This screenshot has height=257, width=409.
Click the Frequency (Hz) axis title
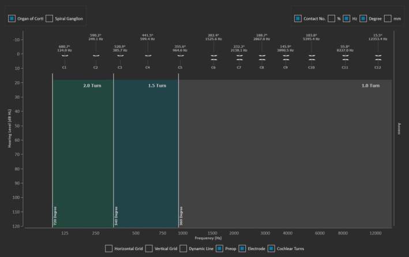(x=208, y=238)
